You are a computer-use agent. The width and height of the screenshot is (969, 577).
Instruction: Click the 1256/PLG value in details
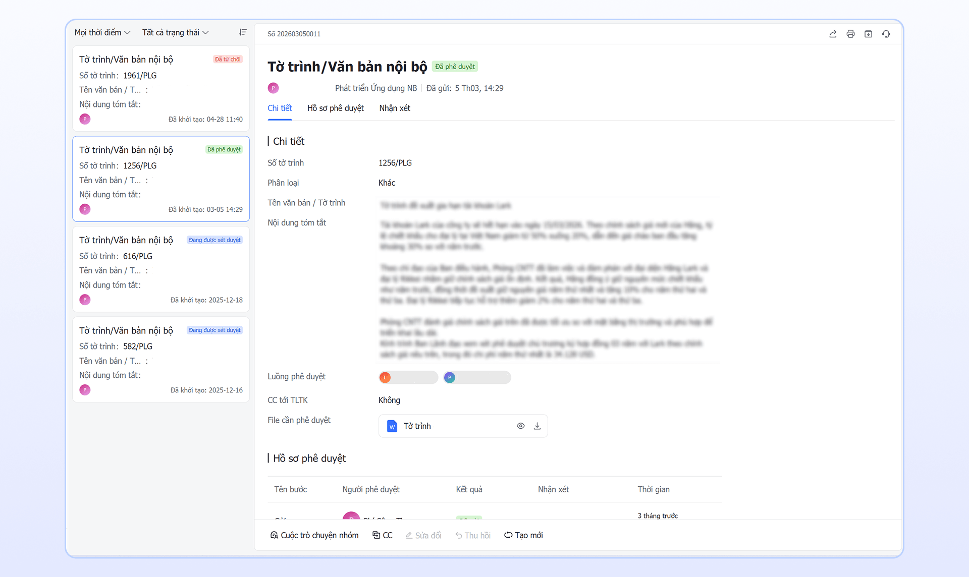(395, 163)
